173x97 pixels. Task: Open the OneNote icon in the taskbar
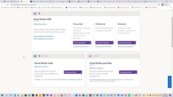pos(51,95)
